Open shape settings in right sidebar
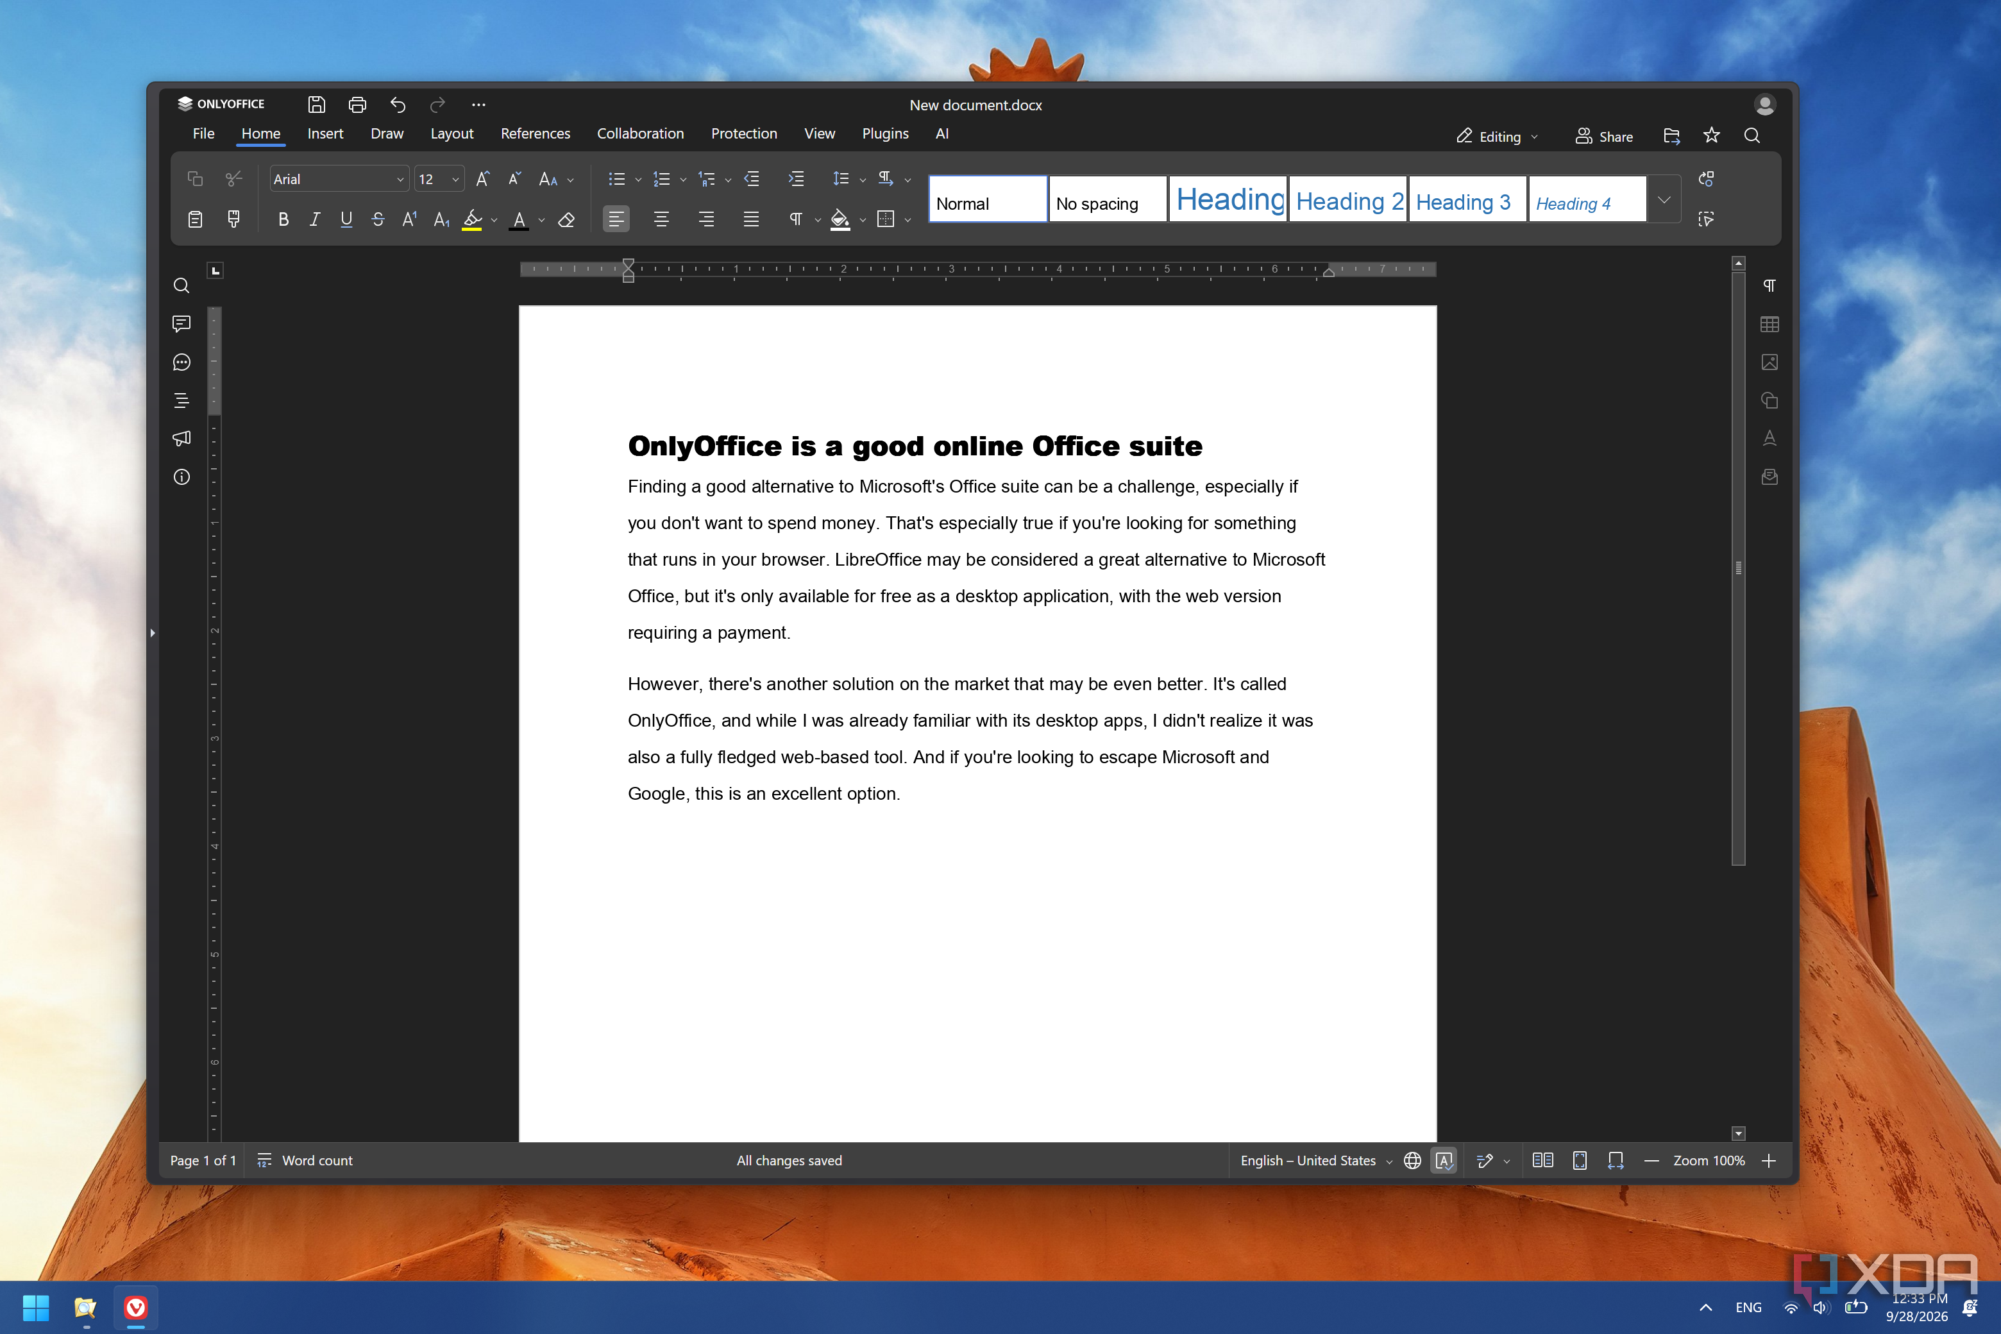Image resolution: width=2001 pixels, height=1334 pixels. click(x=1769, y=400)
